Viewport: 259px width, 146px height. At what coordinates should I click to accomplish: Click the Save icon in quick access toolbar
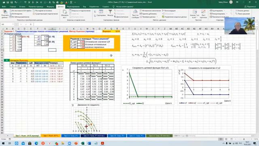8,2
